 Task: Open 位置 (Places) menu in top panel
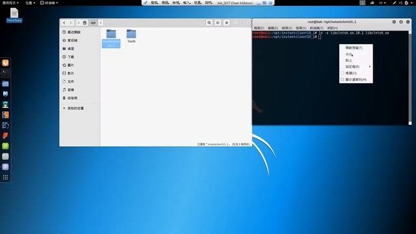point(31,3)
